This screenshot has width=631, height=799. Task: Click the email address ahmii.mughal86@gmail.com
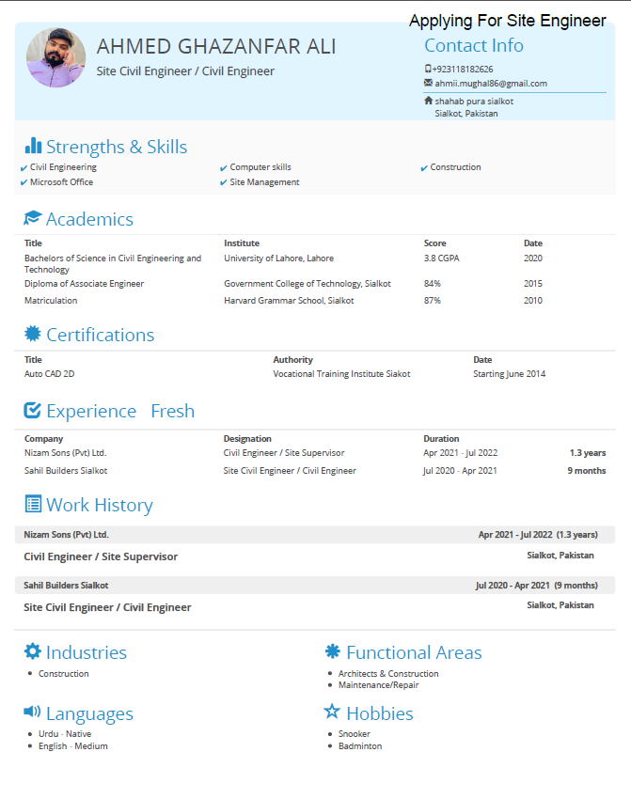(490, 84)
